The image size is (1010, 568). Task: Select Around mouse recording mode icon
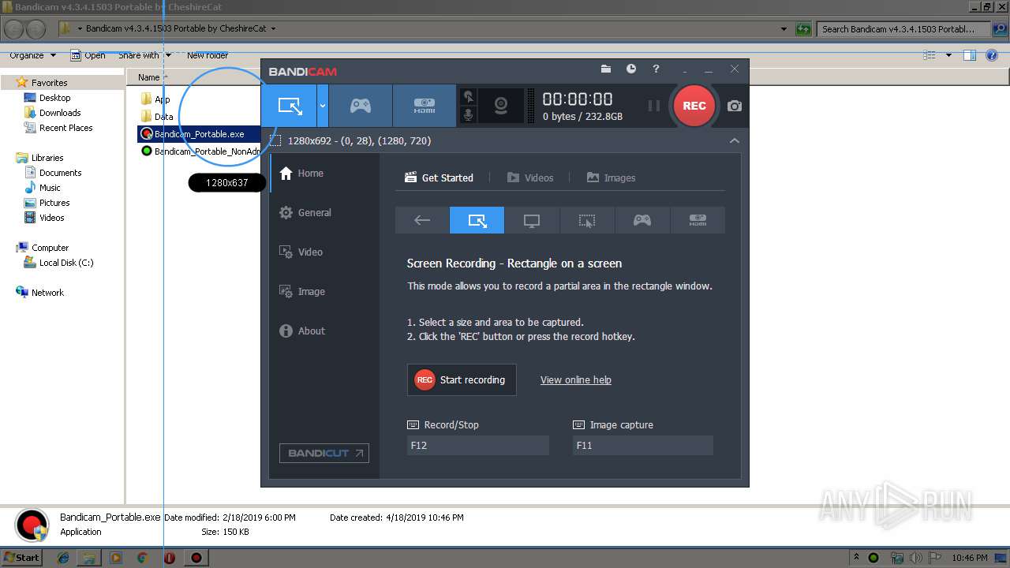[x=587, y=221]
